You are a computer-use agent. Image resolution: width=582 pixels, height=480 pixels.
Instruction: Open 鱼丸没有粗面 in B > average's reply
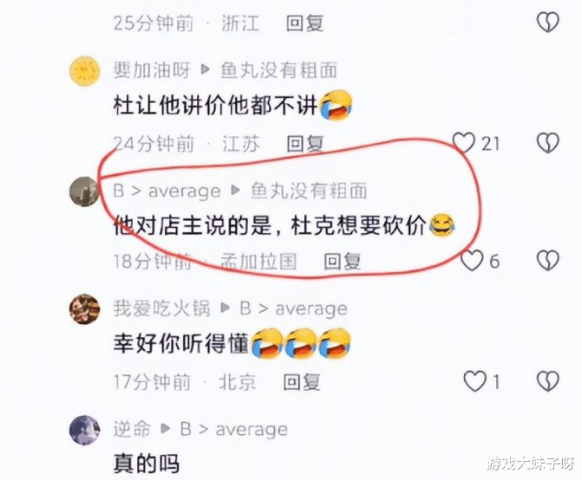tap(309, 191)
